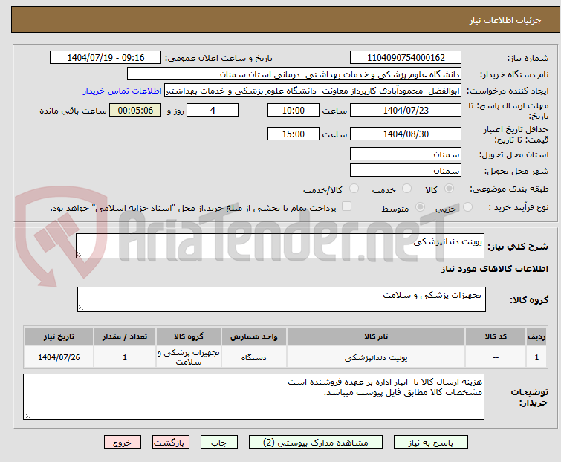Click the remaining days field showing 4

pyautogui.click(x=213, y=110)
